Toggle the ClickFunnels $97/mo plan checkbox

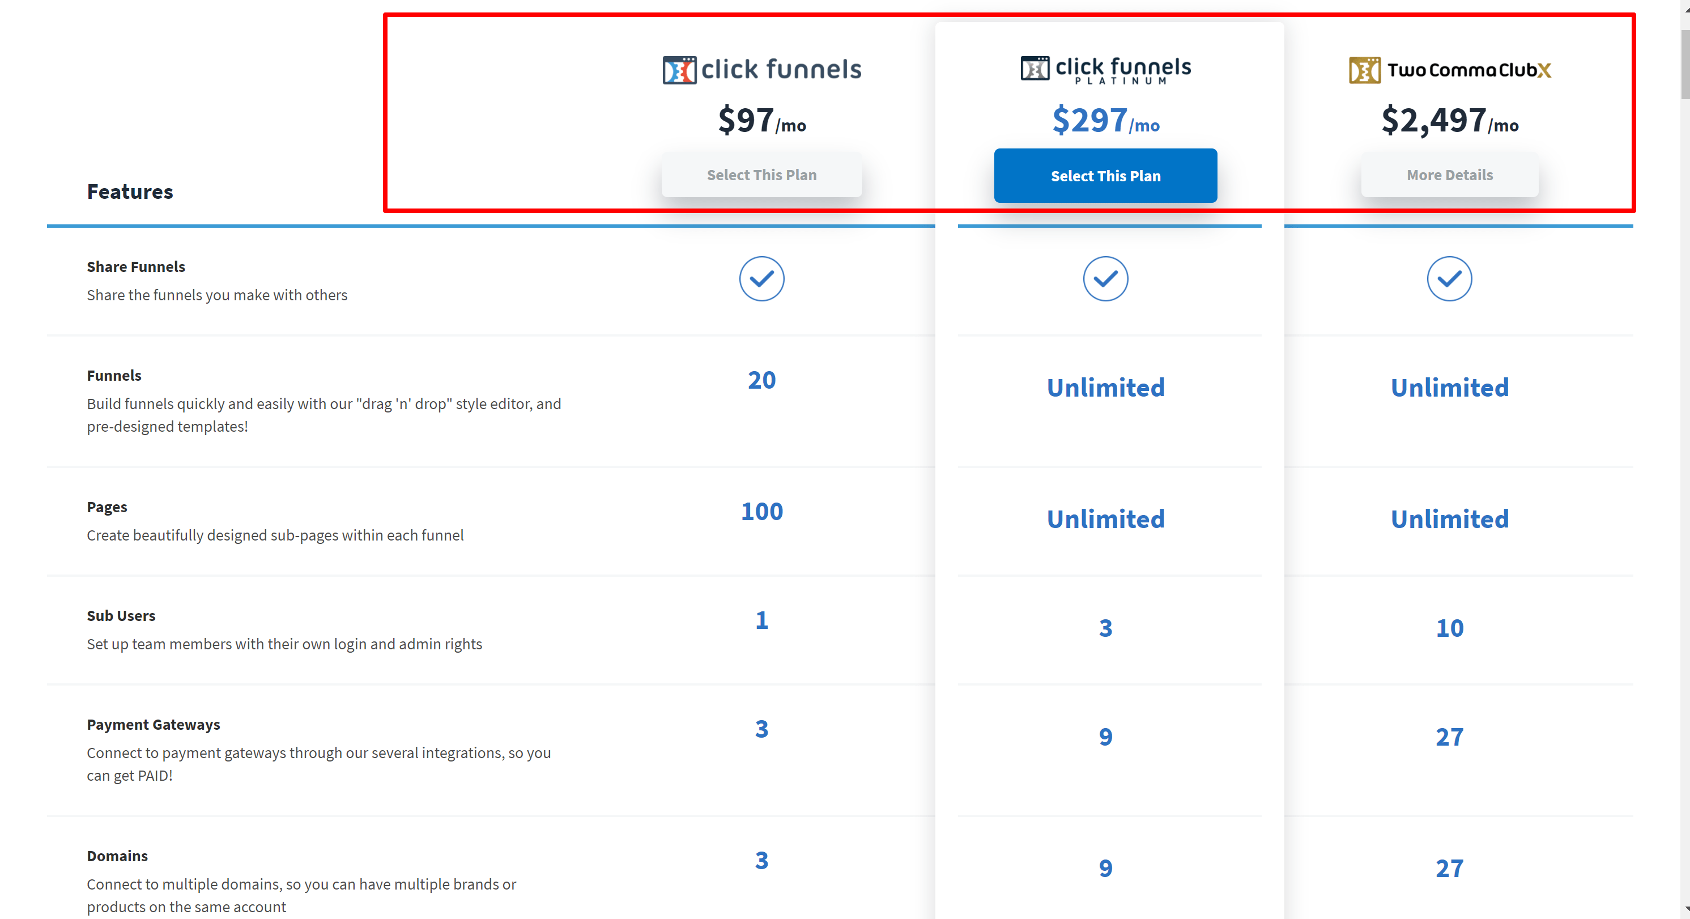click(763, 175)
